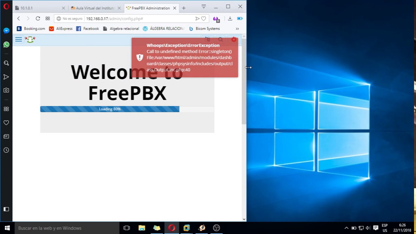416x234 pixels.
Task: Expand hidden bookmarks chevron
Action: (237, 29)
